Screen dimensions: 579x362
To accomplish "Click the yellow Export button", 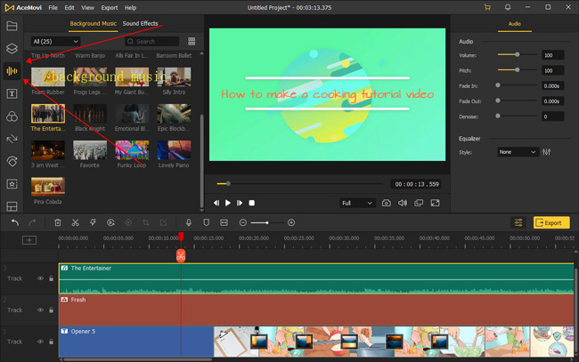I will click(551, 222).
